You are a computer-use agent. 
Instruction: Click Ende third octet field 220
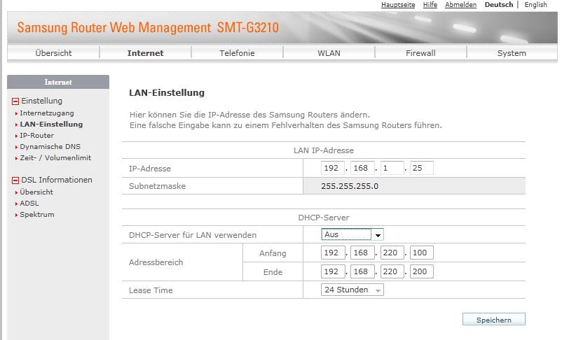coord(392,271)
